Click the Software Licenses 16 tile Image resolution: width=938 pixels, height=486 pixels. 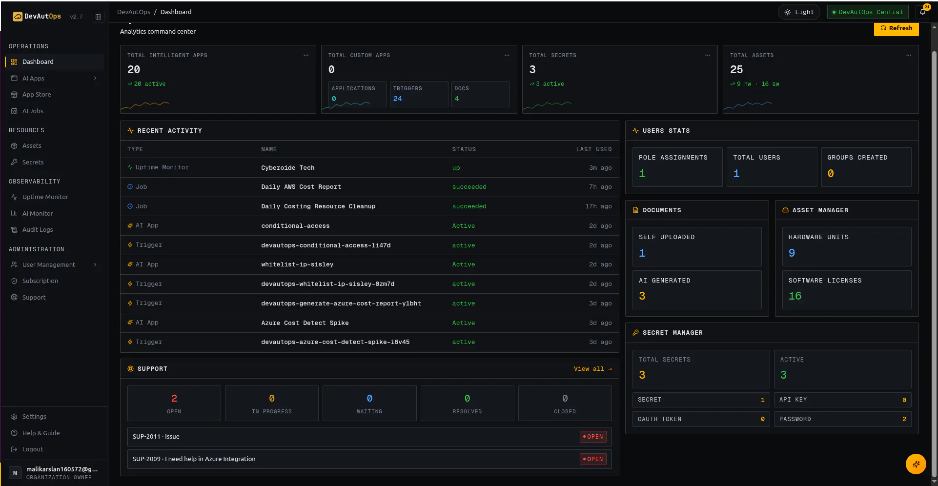846,290
